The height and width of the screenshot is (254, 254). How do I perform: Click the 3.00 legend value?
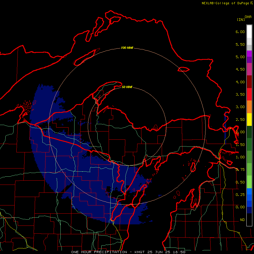click(x=240, y=107)
